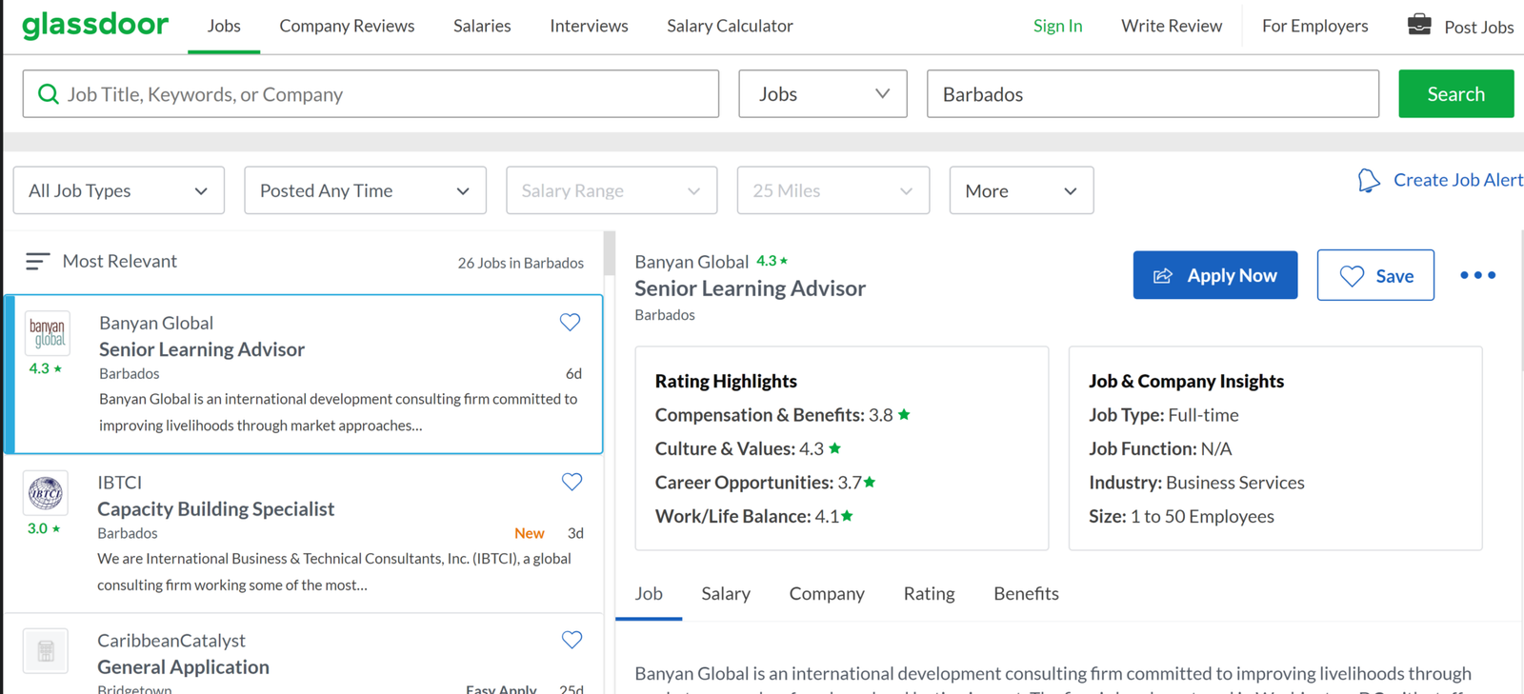Open the Salary Range dropdown
The width and height of the screenshot is (1524, 694).
pos(612,190)
